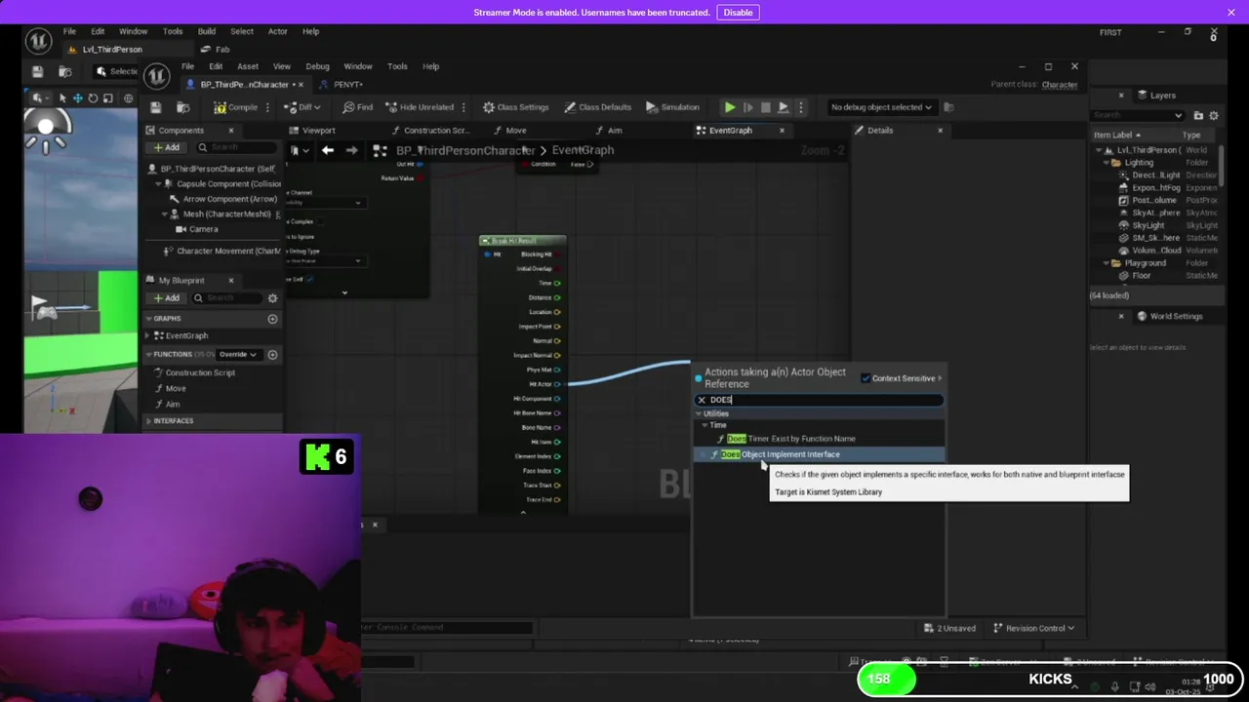Click the Components search field
The height and width of the screenshot is (702, 1249).
tap(236, 147)
